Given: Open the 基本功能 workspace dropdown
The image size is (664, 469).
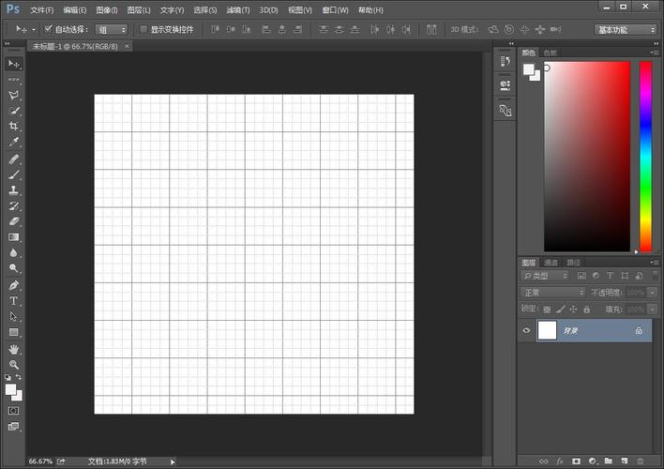Looking at the screenshot, I should pyautogui.click(x=626, y=29).
